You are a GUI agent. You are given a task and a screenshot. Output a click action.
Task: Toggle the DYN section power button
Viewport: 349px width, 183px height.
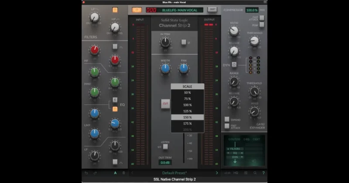(234, 64)
